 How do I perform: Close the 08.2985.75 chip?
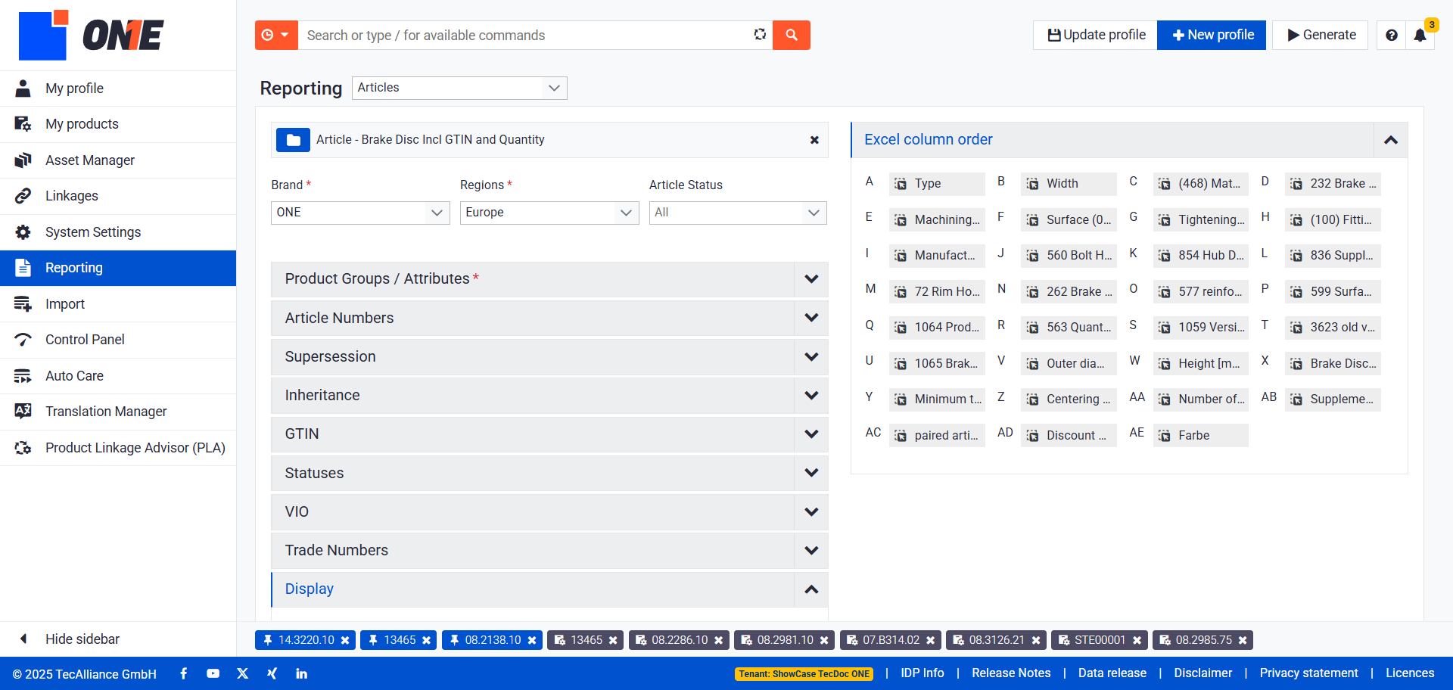[1243, 640]
